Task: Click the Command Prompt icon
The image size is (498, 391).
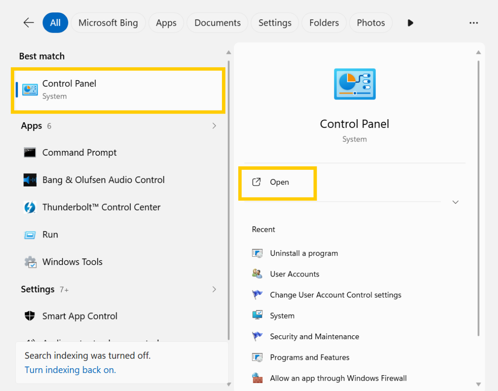Action: pyautogui.click(x=30, y=153)
